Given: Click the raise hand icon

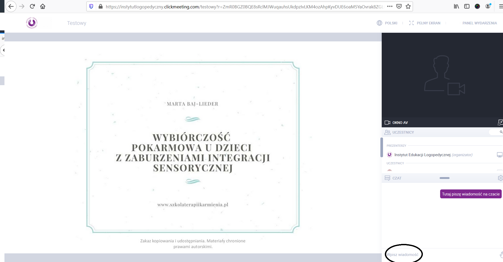Looking at the screenshot, I should coord(501,254).
